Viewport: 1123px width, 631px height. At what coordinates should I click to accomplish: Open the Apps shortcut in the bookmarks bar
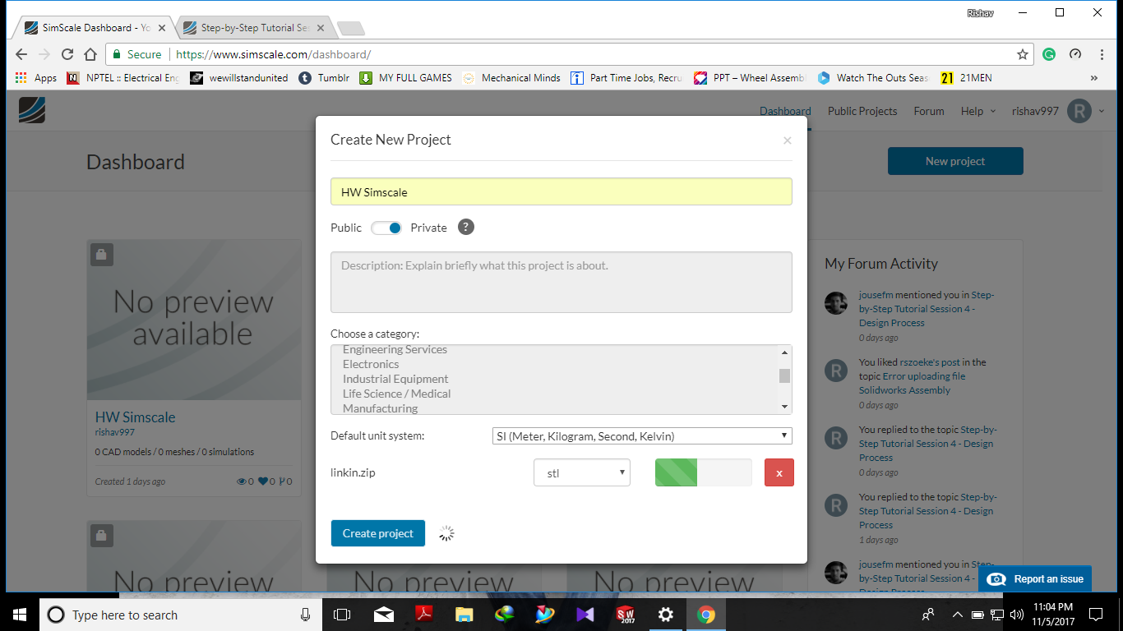coord(36,78)
